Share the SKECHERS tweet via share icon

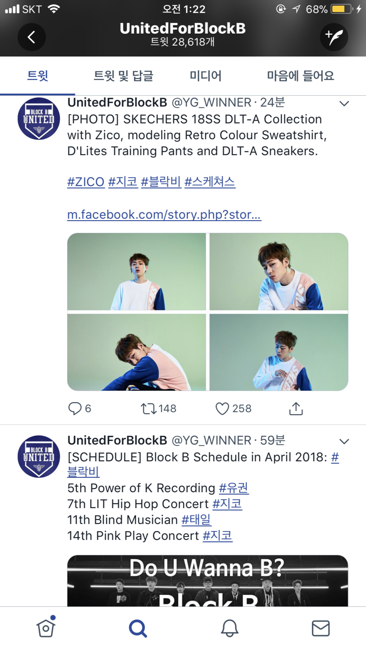[x=296, y=409]
